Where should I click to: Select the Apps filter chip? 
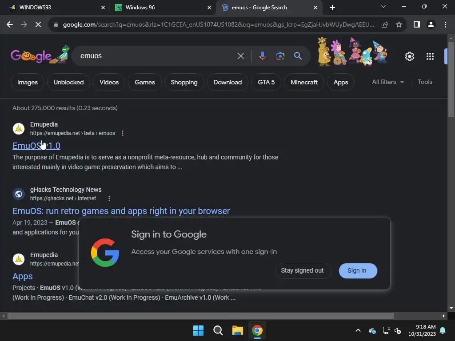(x=341, y=82)
